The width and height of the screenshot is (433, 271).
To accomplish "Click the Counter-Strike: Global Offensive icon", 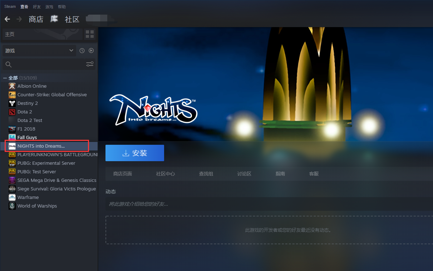I will 12,94.
